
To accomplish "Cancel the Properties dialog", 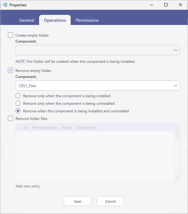I will coord(110,201).
